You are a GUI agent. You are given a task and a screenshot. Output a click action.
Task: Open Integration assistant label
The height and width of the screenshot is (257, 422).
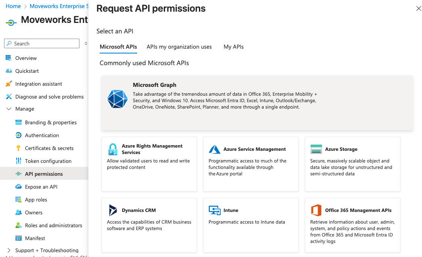click(x=39, y=84)
